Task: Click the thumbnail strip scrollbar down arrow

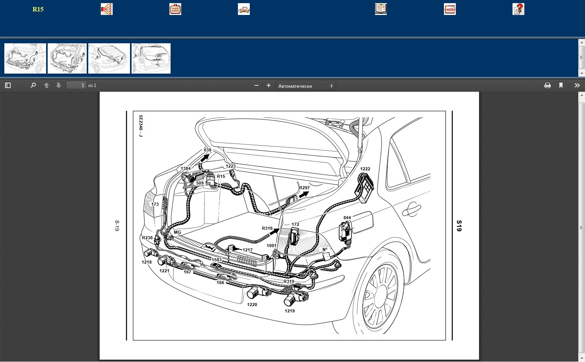Action: point(581,74)
